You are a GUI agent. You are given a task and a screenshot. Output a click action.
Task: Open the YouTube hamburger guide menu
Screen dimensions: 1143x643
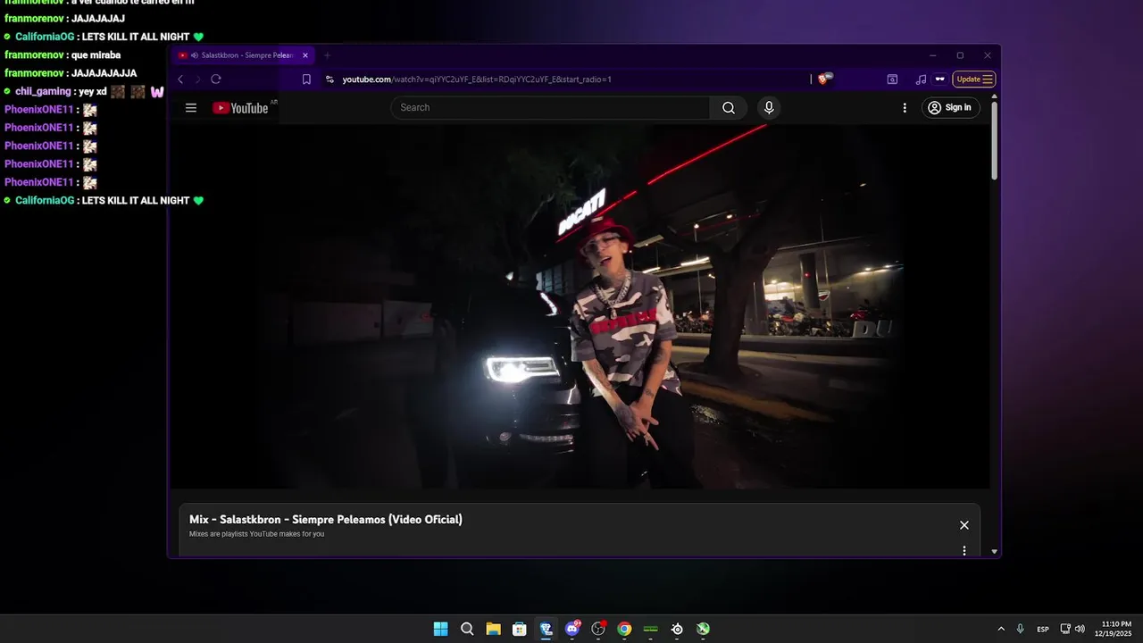191,108
